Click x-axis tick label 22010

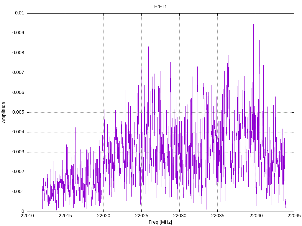[x=27, y=216]
